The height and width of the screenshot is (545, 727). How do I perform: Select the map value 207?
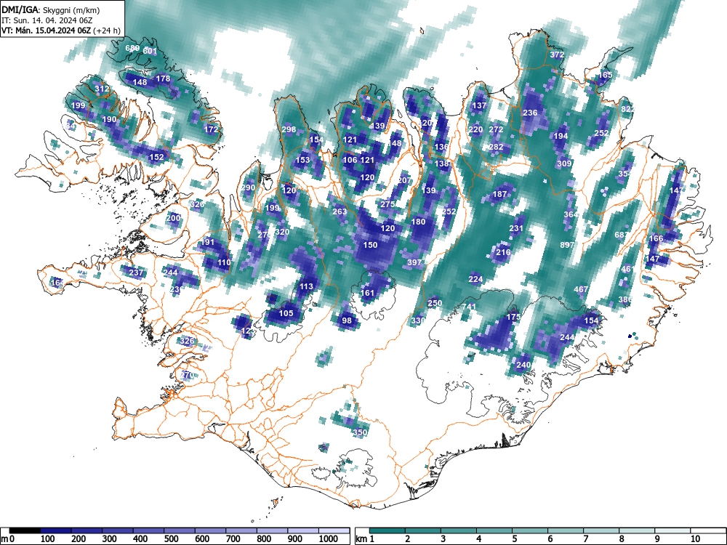(x=404, y=180)
